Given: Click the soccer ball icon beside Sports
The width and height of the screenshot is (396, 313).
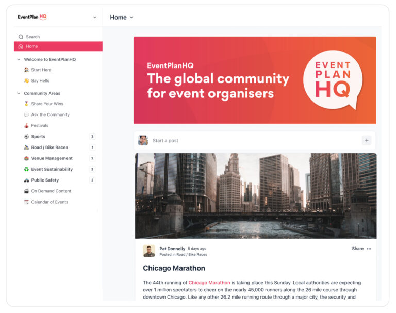Looking at the screenshot, I should [26, 137].
